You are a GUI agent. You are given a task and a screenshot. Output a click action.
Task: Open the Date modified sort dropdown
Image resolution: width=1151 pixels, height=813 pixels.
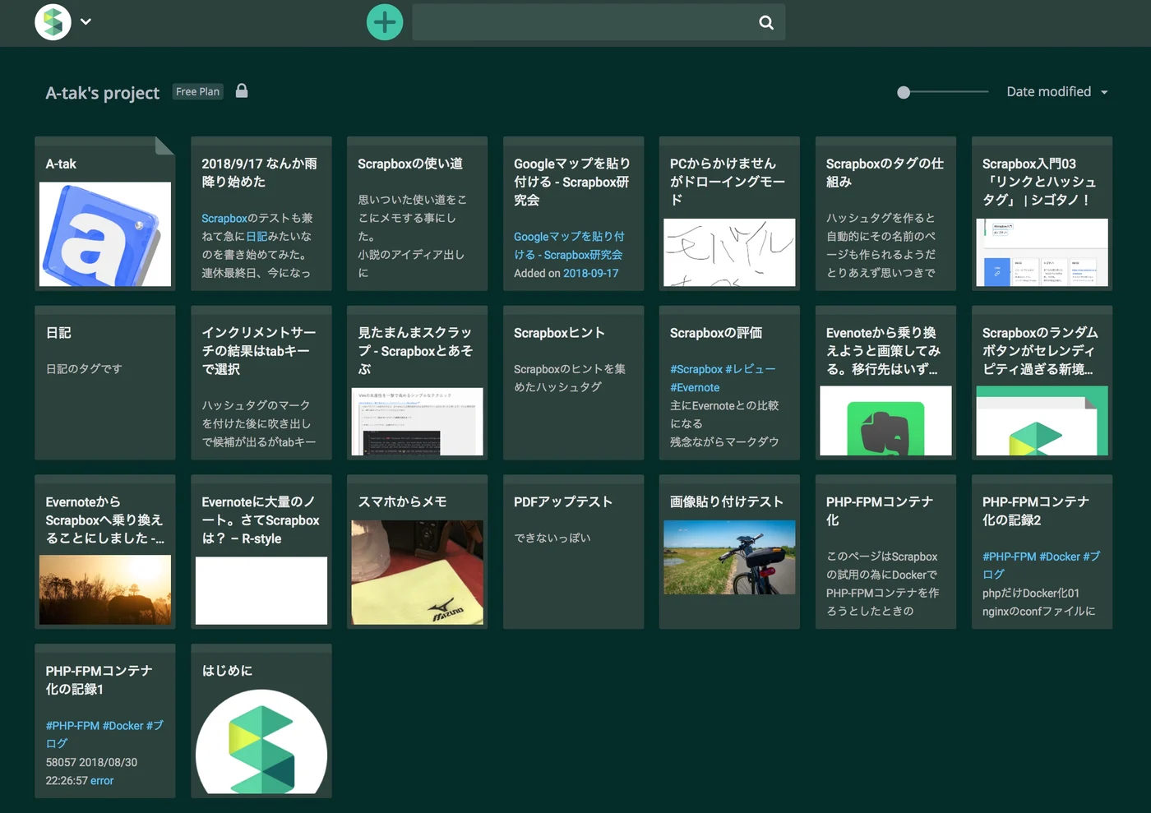click(x=1057, y=92)
